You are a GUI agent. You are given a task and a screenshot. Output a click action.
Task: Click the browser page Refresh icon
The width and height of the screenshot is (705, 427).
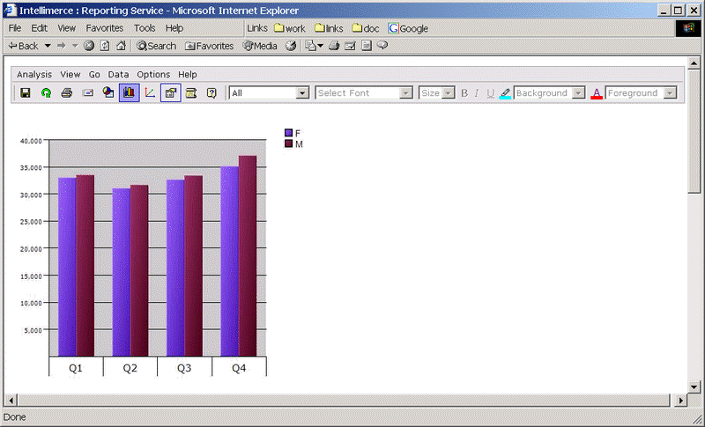104,46
